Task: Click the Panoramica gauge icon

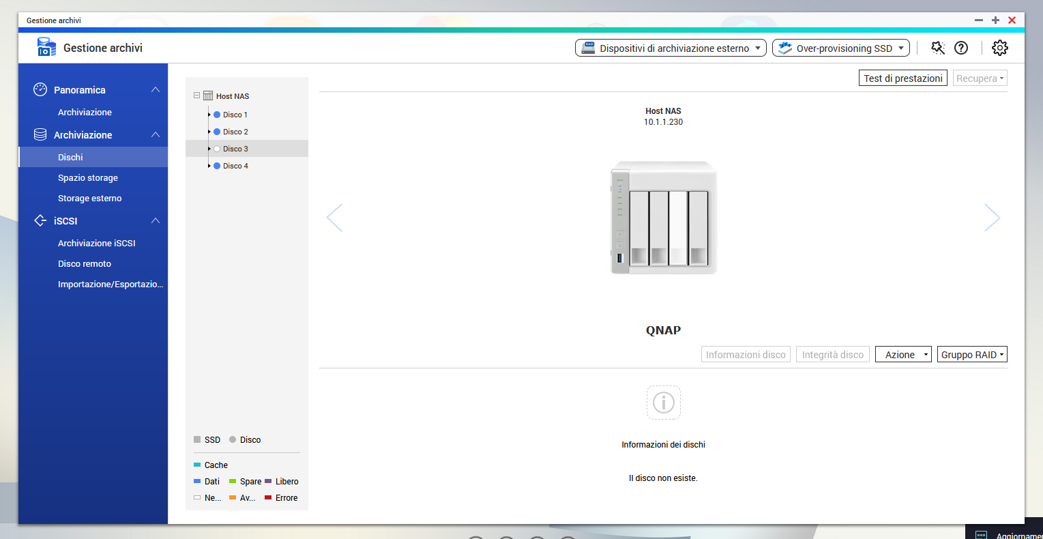Action: pyautogui.click(x=40, y=89)
